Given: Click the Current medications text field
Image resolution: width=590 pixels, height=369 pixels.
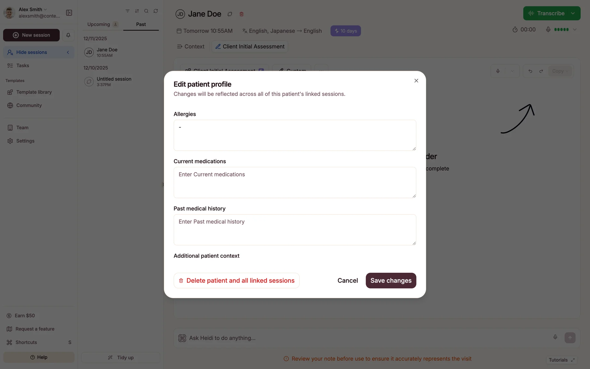Looking at the screenshot, I should coord(295,182).
